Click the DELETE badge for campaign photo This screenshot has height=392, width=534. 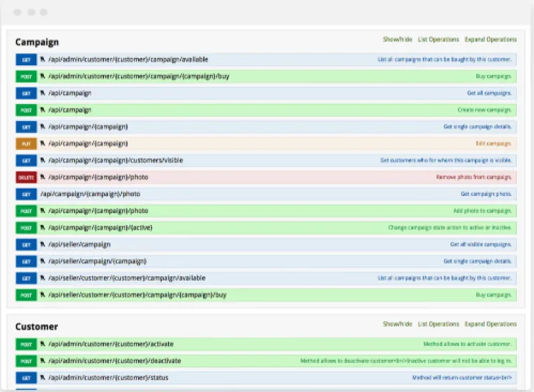[x=26, y=177]
